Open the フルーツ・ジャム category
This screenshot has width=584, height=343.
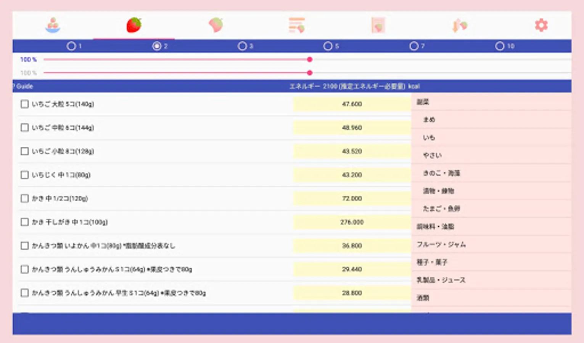442,244
